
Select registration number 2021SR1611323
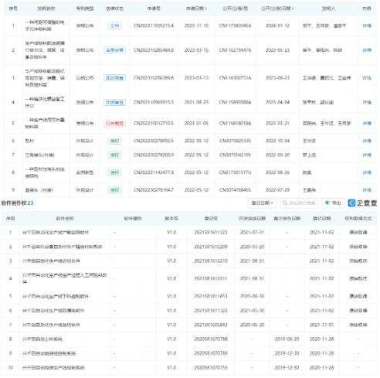click(211, 233)
